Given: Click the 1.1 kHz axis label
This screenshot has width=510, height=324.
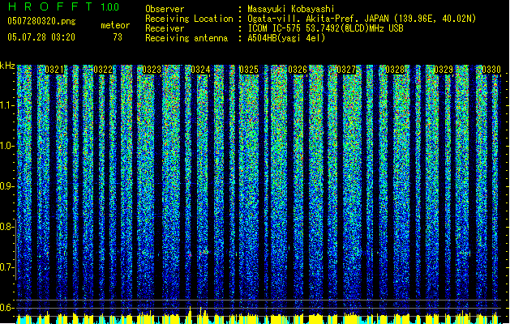Looking at the screenshot, I should coord(7,105).
